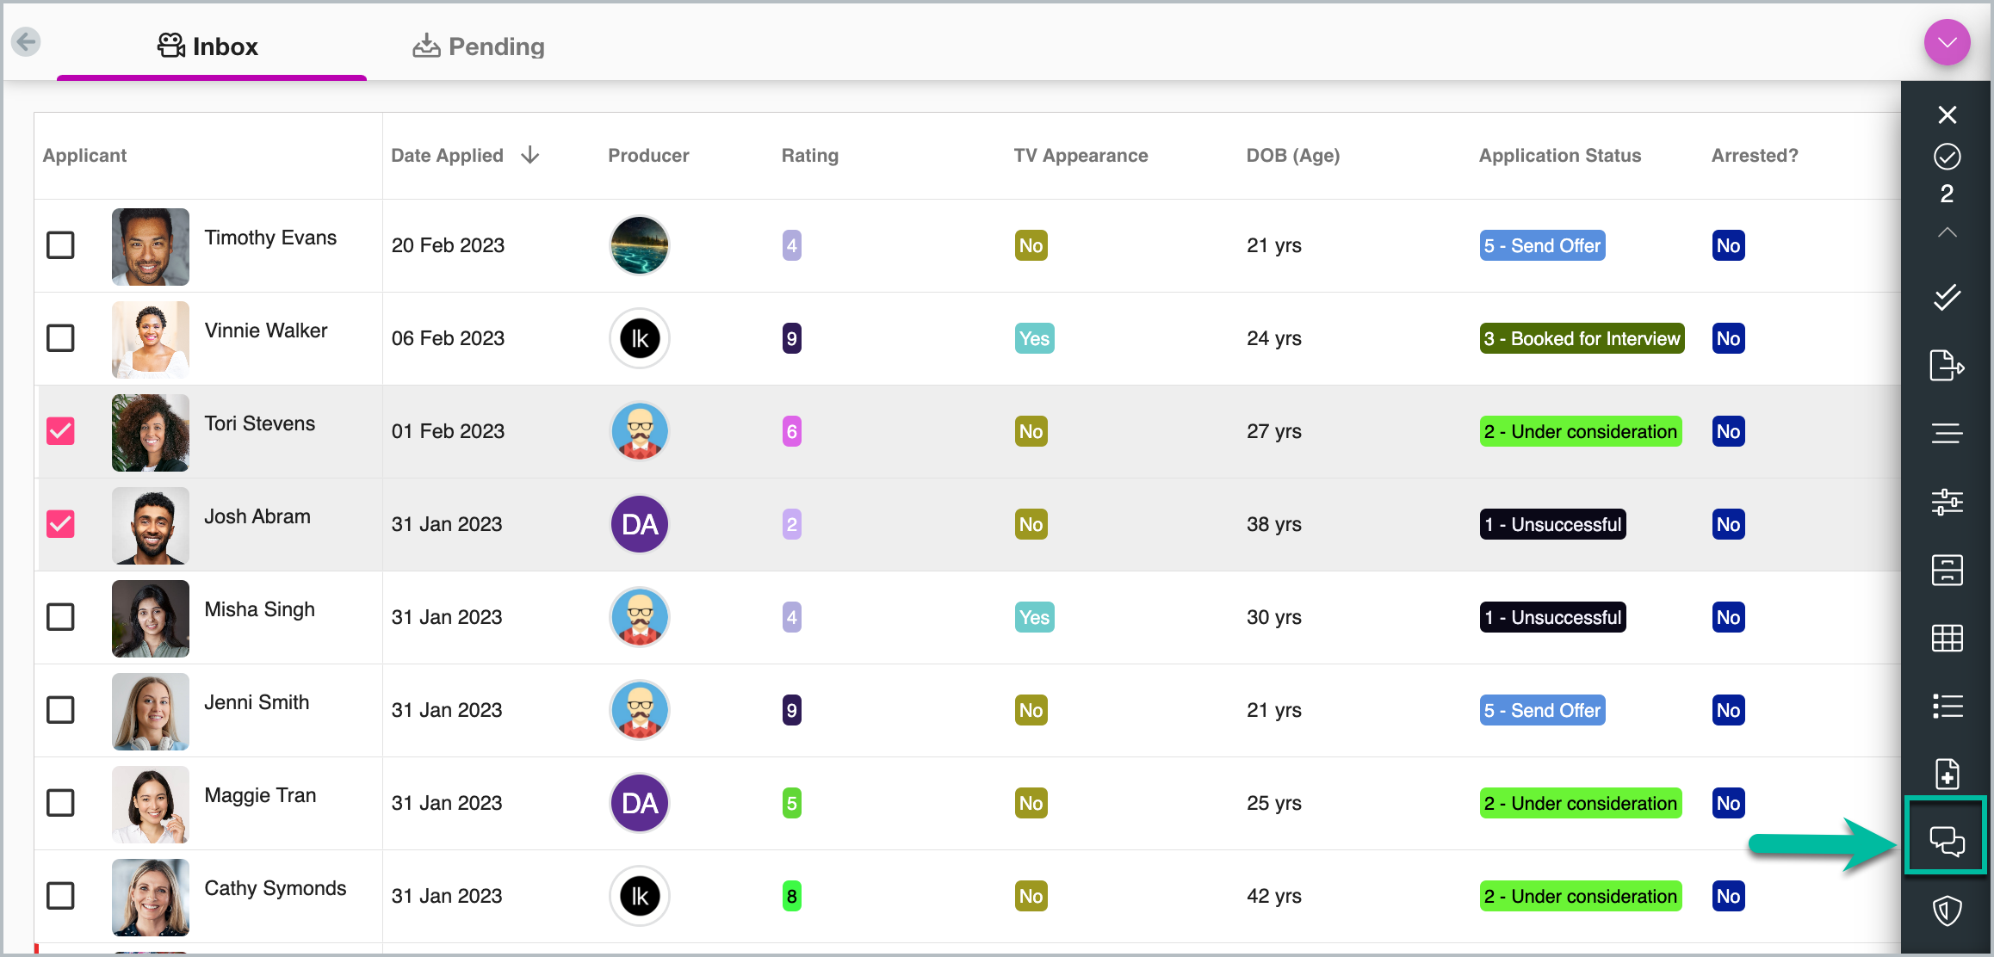Image resolution: width=1994 pixels, height=957 pixels.
Task: Select the Inbox tab
Action: point(208,46)
